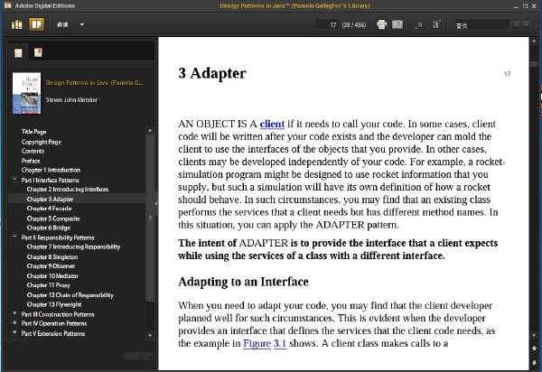
Task: Click the sidebar collapse handle
Action: pos(156,204)
